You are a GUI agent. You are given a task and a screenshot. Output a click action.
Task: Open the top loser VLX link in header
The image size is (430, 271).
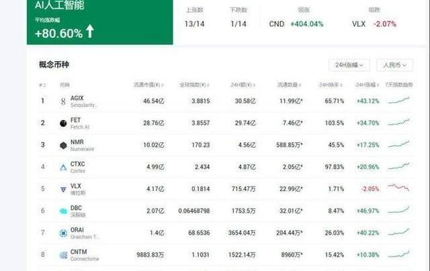[359, 23]
